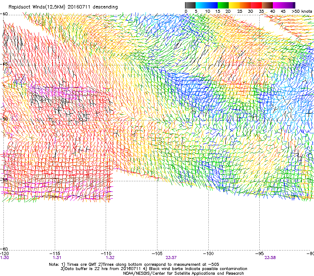Click the '-110' longitude axis label

[x=107, y=253]
